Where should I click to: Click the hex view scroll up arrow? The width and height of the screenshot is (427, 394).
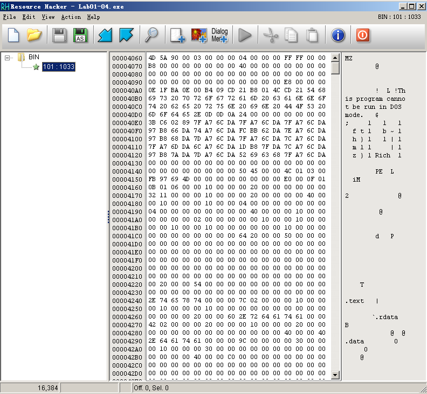pos(335,58)
